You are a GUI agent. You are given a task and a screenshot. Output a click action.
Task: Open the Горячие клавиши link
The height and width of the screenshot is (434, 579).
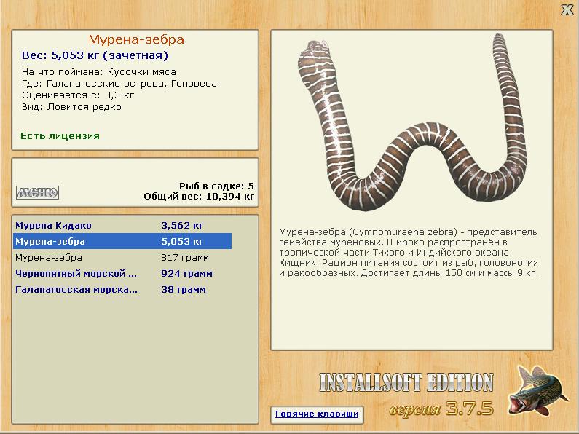(317, 414)
